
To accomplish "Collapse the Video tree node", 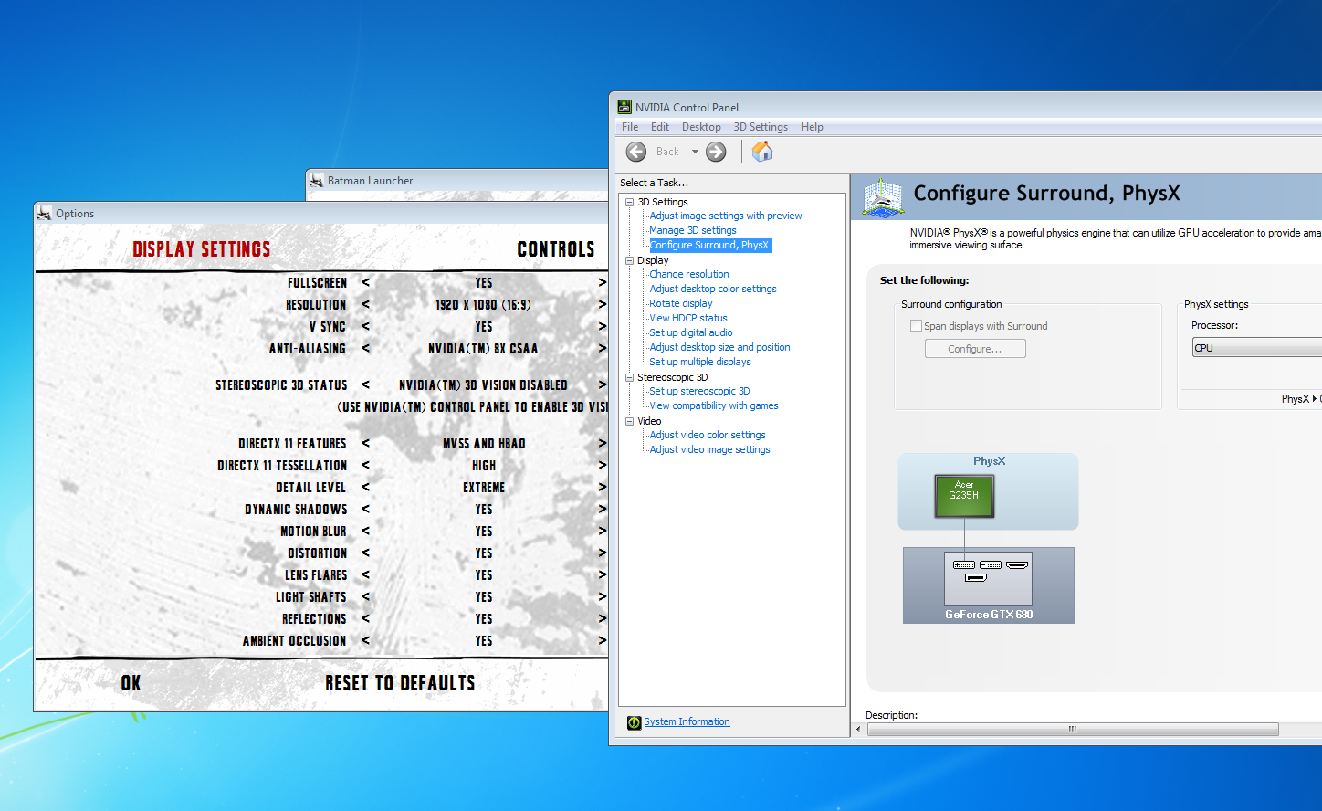I will point(629,421).
